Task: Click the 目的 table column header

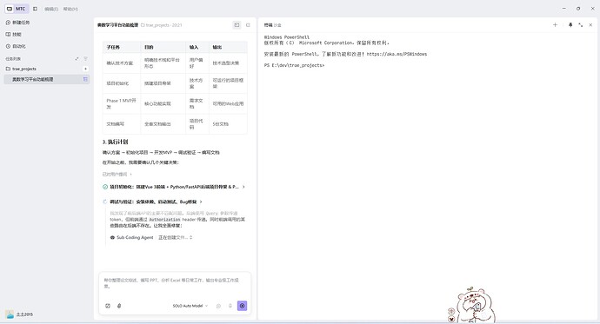Action: tap(149, 47)
